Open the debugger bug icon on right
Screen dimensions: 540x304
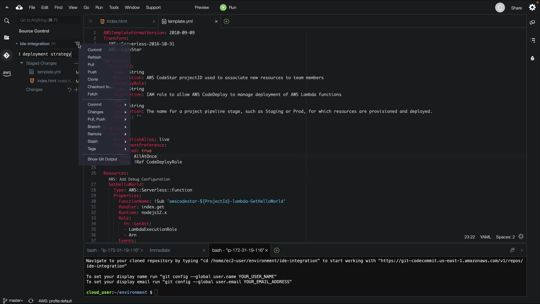(532, 59)
